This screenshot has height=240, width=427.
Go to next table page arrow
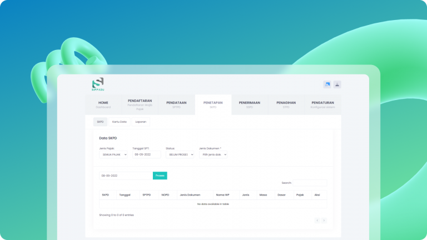(324, 221)
